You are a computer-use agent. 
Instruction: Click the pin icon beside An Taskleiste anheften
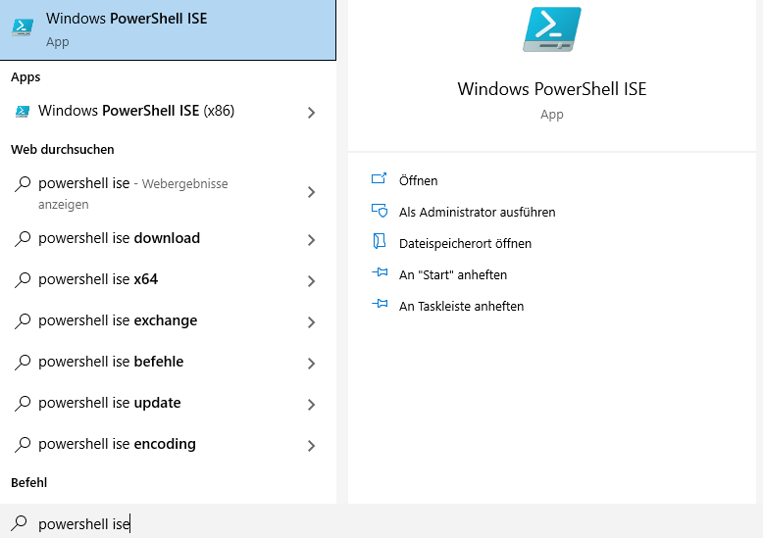tap(380, 304)
